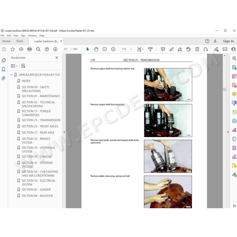Activate the Selection arrow tool
The width and height of the screenshot is (237, 237).
click(x=88, y=49)
